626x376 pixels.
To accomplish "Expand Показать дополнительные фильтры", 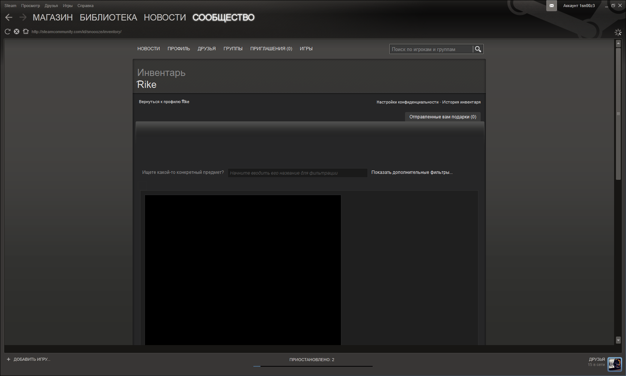I will pos(412,172).
